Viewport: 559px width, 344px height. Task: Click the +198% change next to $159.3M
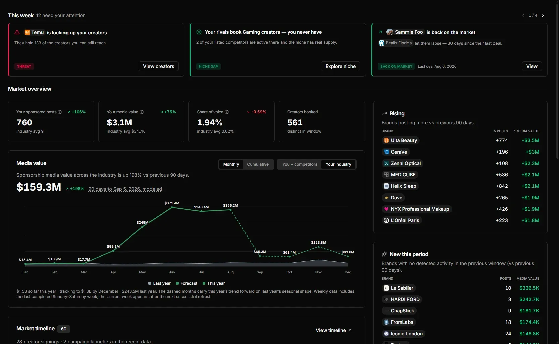point(75,189)
